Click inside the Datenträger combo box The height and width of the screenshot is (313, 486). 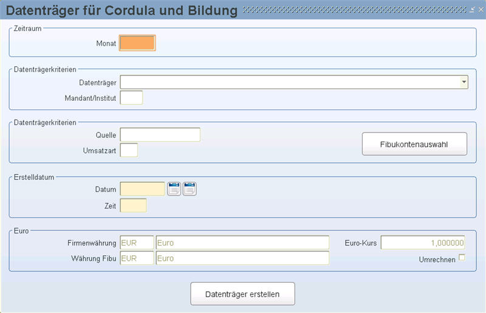[294, 82]
